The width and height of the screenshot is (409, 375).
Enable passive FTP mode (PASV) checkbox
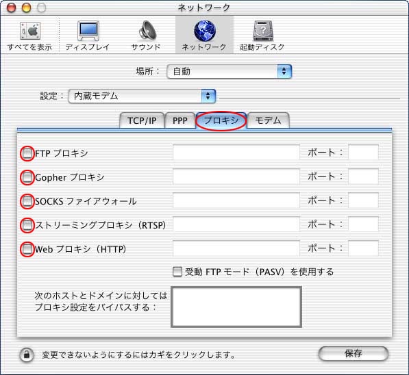177,272
